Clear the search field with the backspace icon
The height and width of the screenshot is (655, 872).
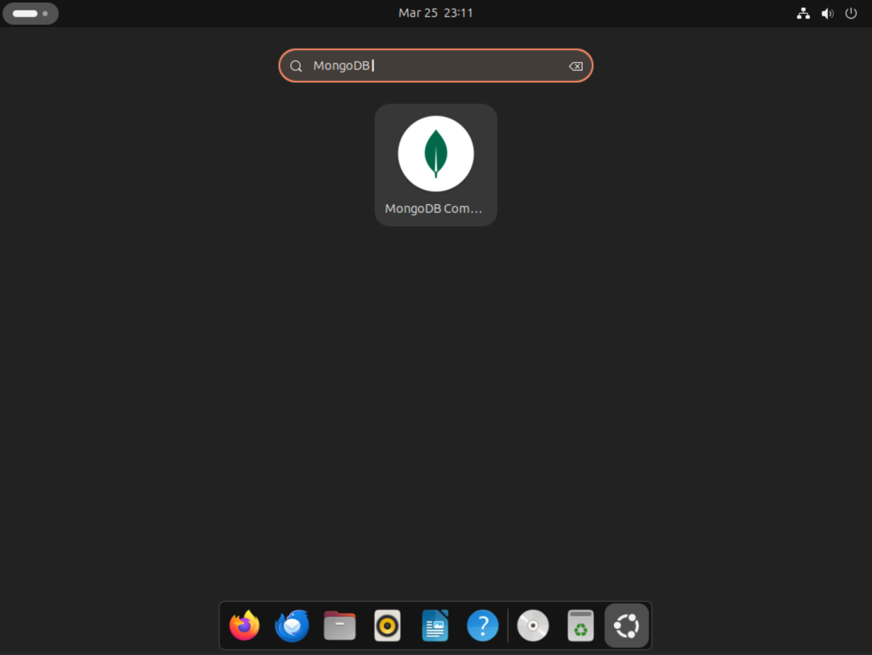point(576,66)
